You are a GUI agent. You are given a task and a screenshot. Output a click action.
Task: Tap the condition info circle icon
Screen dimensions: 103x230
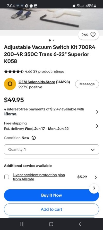click(34, 138)
